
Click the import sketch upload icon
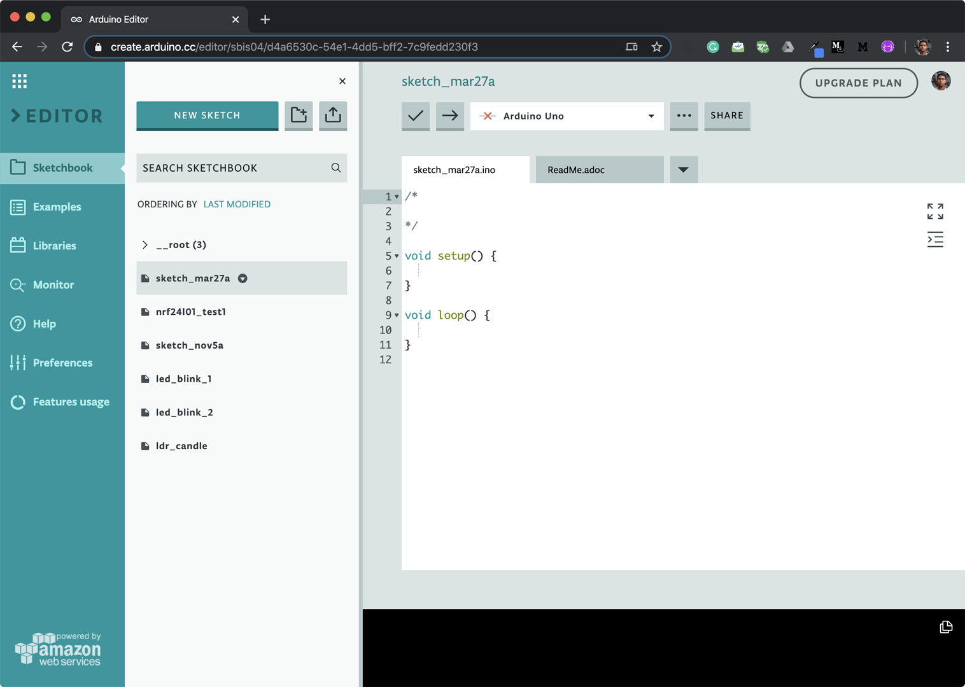tap(333, 115)
